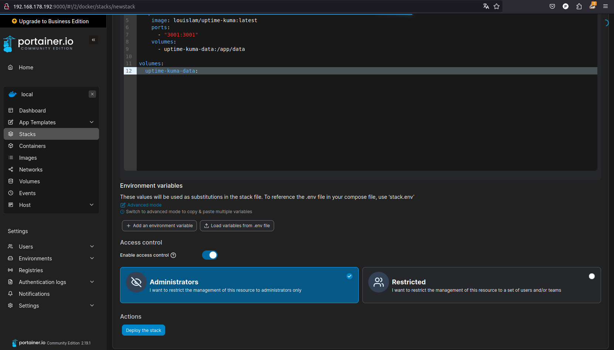This screenshot has width=614, height=350.
Task: Toggle the Enable access control switch
Action: coord(210,255)
